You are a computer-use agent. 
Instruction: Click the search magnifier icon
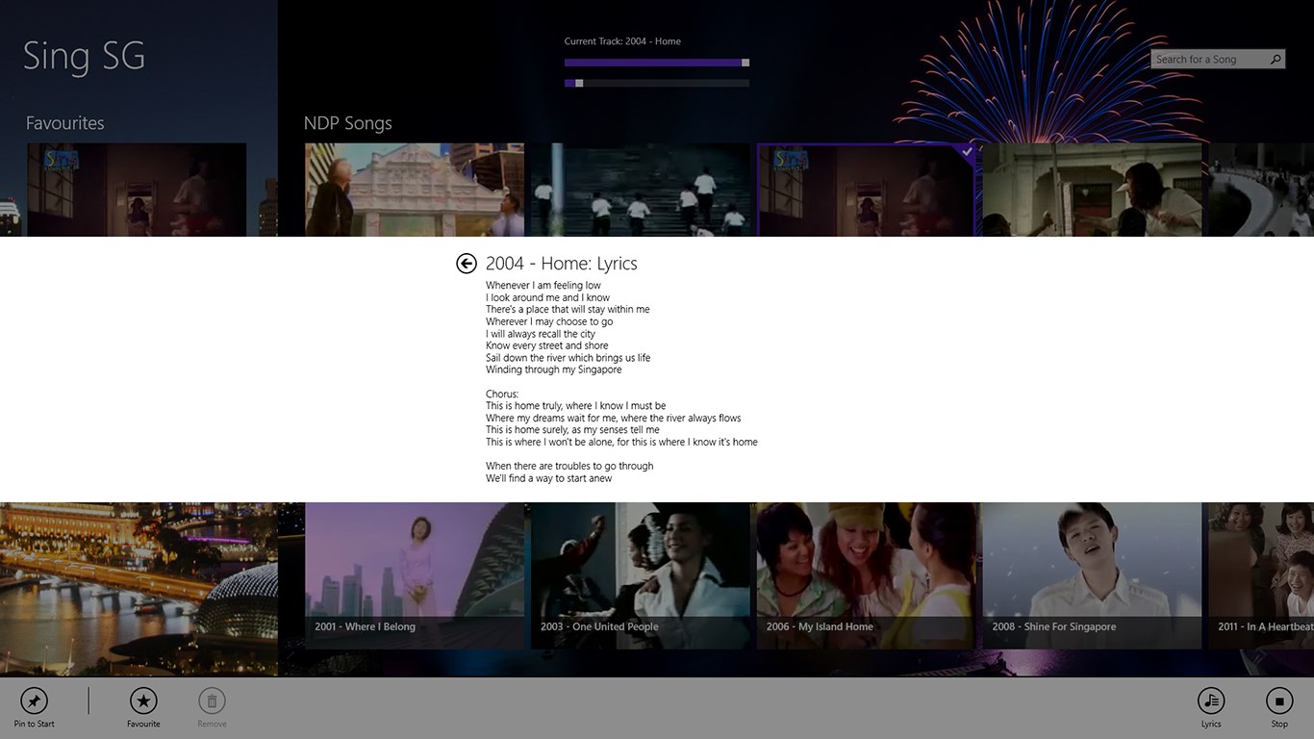click(x=1276, y=59)
